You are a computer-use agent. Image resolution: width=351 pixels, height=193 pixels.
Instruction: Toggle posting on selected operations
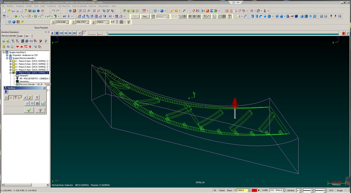click(x=12, y=47)
